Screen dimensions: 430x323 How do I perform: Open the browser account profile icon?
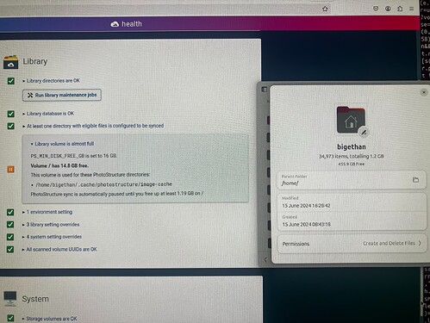(388, 9)
